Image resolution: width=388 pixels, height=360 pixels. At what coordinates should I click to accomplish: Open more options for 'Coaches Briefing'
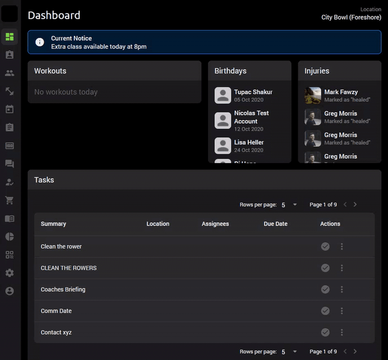pyautogui.click(x=342, y=289)
